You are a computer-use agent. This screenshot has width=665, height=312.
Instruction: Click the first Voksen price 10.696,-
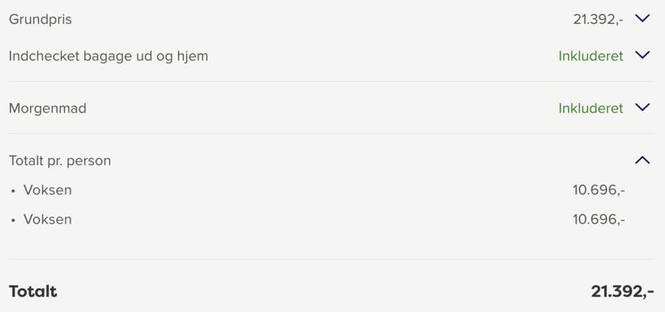pos(599,190)
